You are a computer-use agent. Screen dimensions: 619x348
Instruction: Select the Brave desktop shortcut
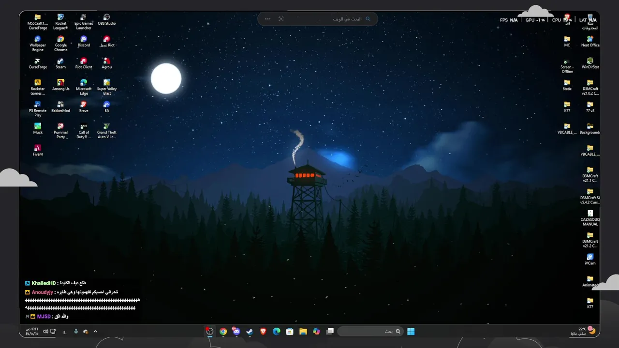tap(84, 107)
